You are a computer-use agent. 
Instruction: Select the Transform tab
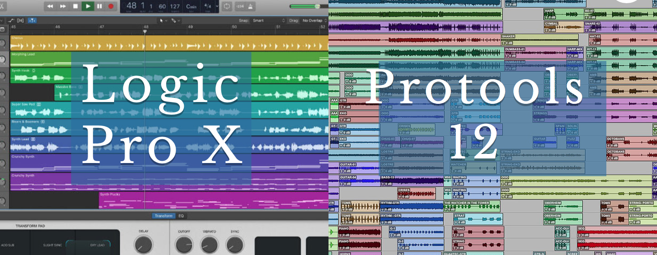click(163, 216)
